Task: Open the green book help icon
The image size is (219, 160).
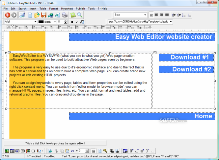Action: tap(73, 15)
